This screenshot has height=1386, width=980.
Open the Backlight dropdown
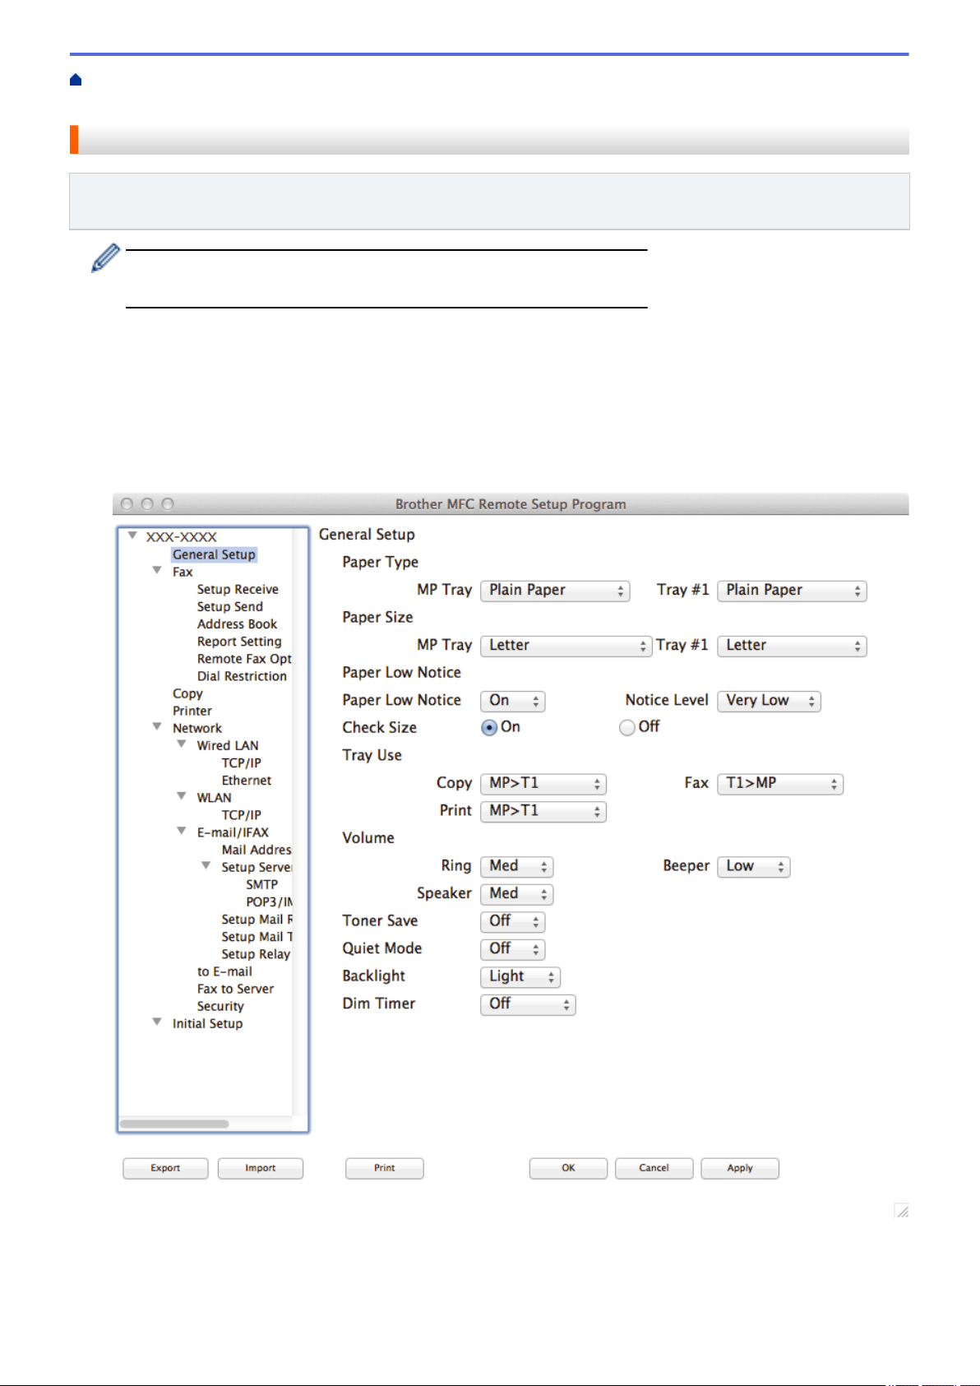click(520, 977)
